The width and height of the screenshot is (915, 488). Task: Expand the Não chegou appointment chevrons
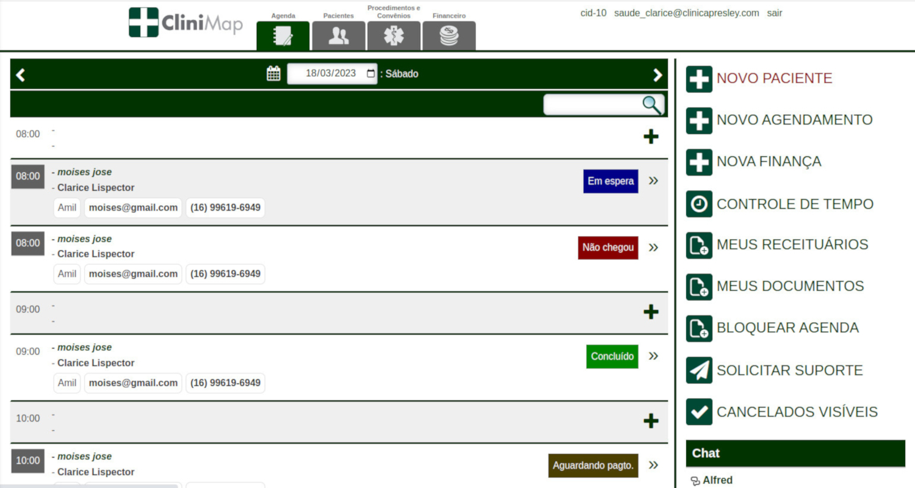tap(653, 247)
